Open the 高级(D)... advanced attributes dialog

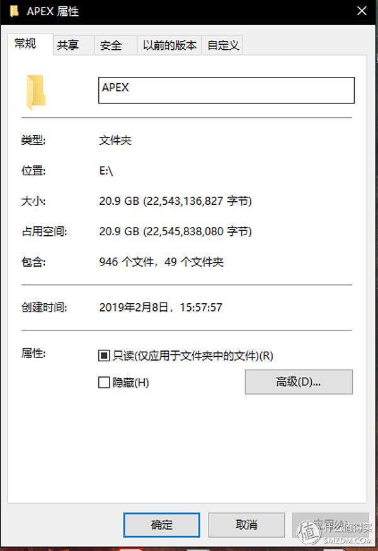click(299, 381)
